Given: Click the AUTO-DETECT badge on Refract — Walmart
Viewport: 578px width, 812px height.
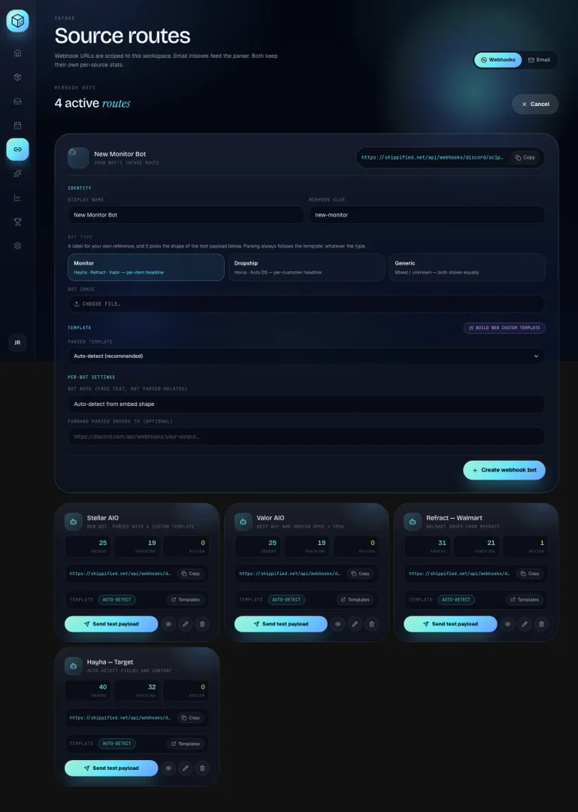Looking at the screenshot, I should point(456,600).
